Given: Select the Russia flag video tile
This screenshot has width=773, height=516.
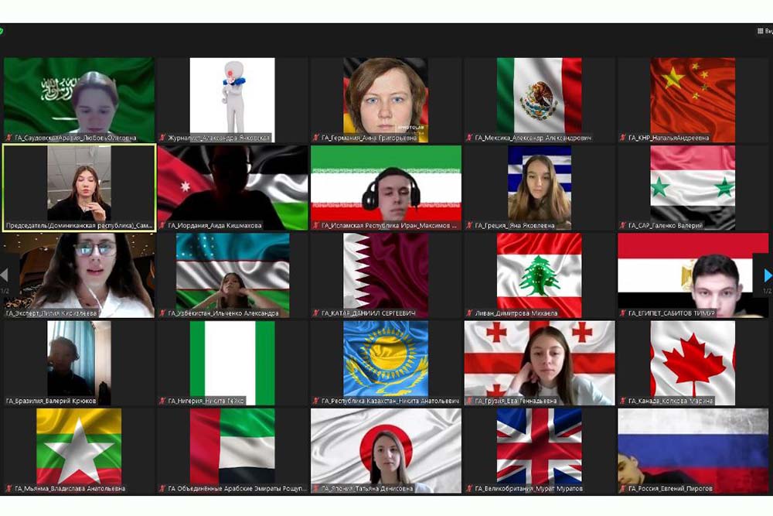Looking at the screenshot, I should pyautogui.click(x=693, y=451).
